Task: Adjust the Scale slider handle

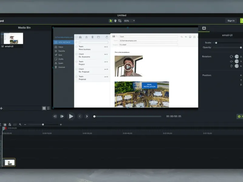Action: 216,43
